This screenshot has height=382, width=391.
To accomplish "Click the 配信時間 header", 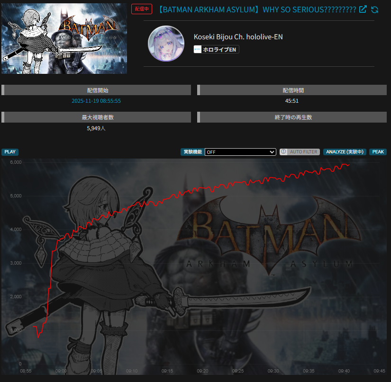I will click(292, 90).
